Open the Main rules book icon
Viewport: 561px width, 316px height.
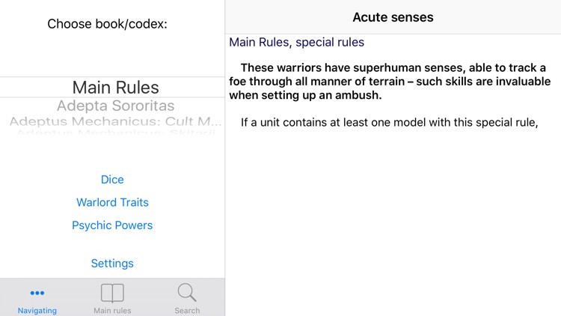[x=112, y=293]
